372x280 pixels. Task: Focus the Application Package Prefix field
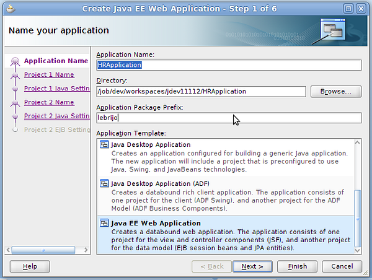tap(228, 118)
